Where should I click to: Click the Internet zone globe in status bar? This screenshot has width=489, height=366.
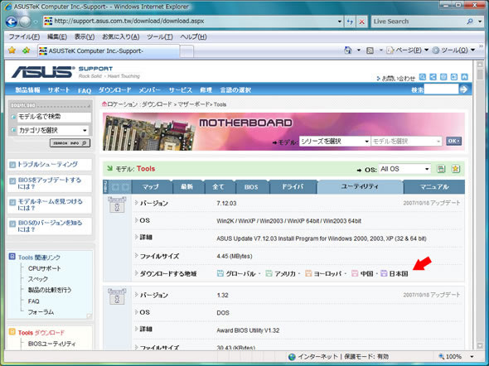coord(292,357)
